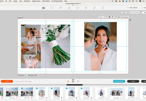The height and width of the screenshot is (101, 146).
Task: Open the Pro Enhancements menu
Action: pos(57,1)
